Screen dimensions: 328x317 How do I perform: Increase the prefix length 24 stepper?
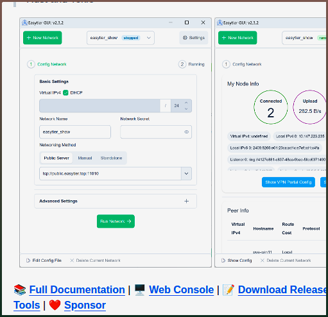coord(186,103)
